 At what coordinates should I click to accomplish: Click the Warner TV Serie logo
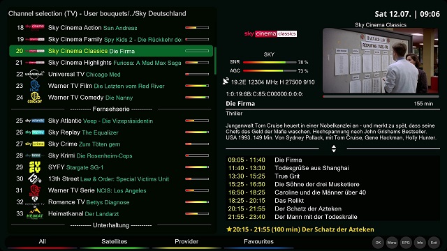coord(34,190)
